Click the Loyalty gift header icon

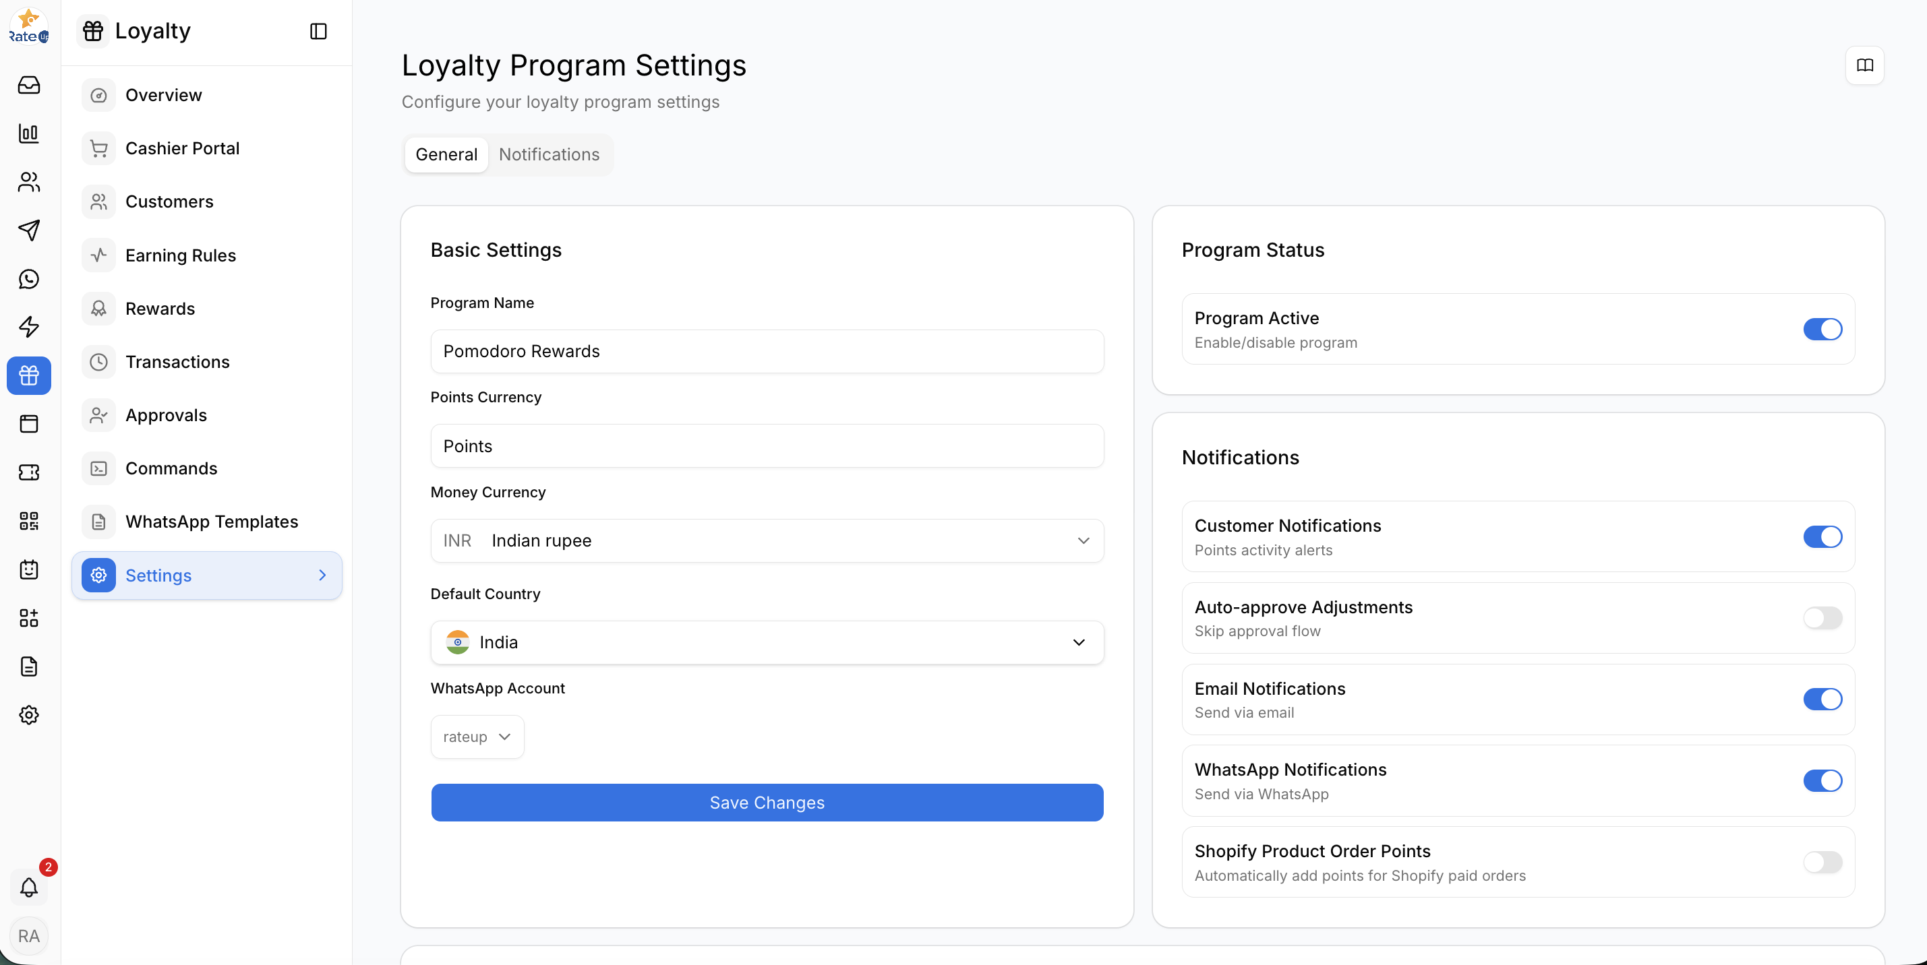[x=94, y=32]
